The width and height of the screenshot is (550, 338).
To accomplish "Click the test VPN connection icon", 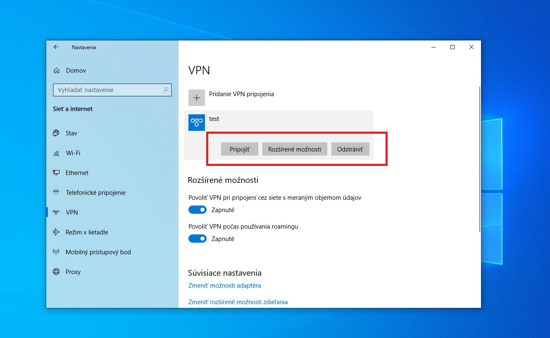I will [x=197, y=123].
